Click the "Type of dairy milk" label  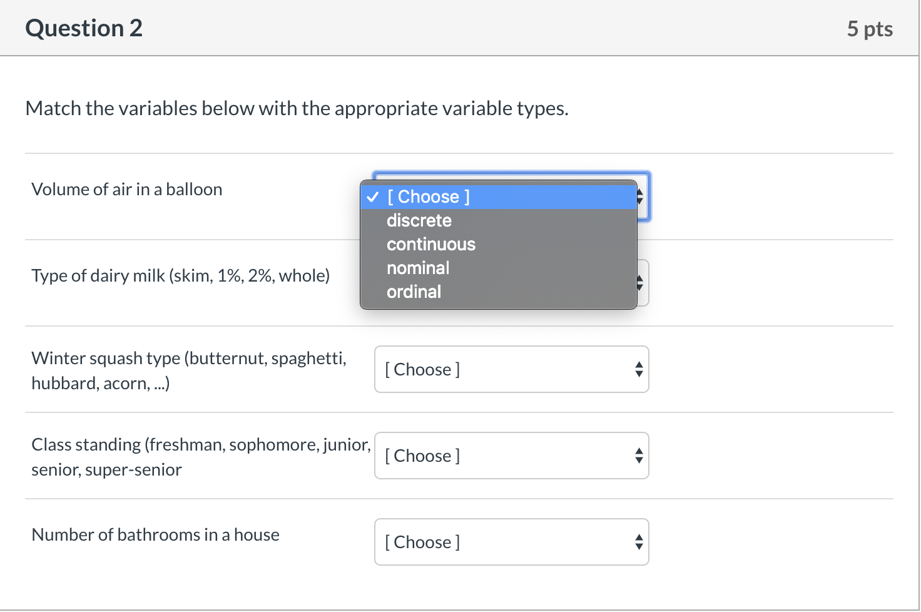(180, 275)
